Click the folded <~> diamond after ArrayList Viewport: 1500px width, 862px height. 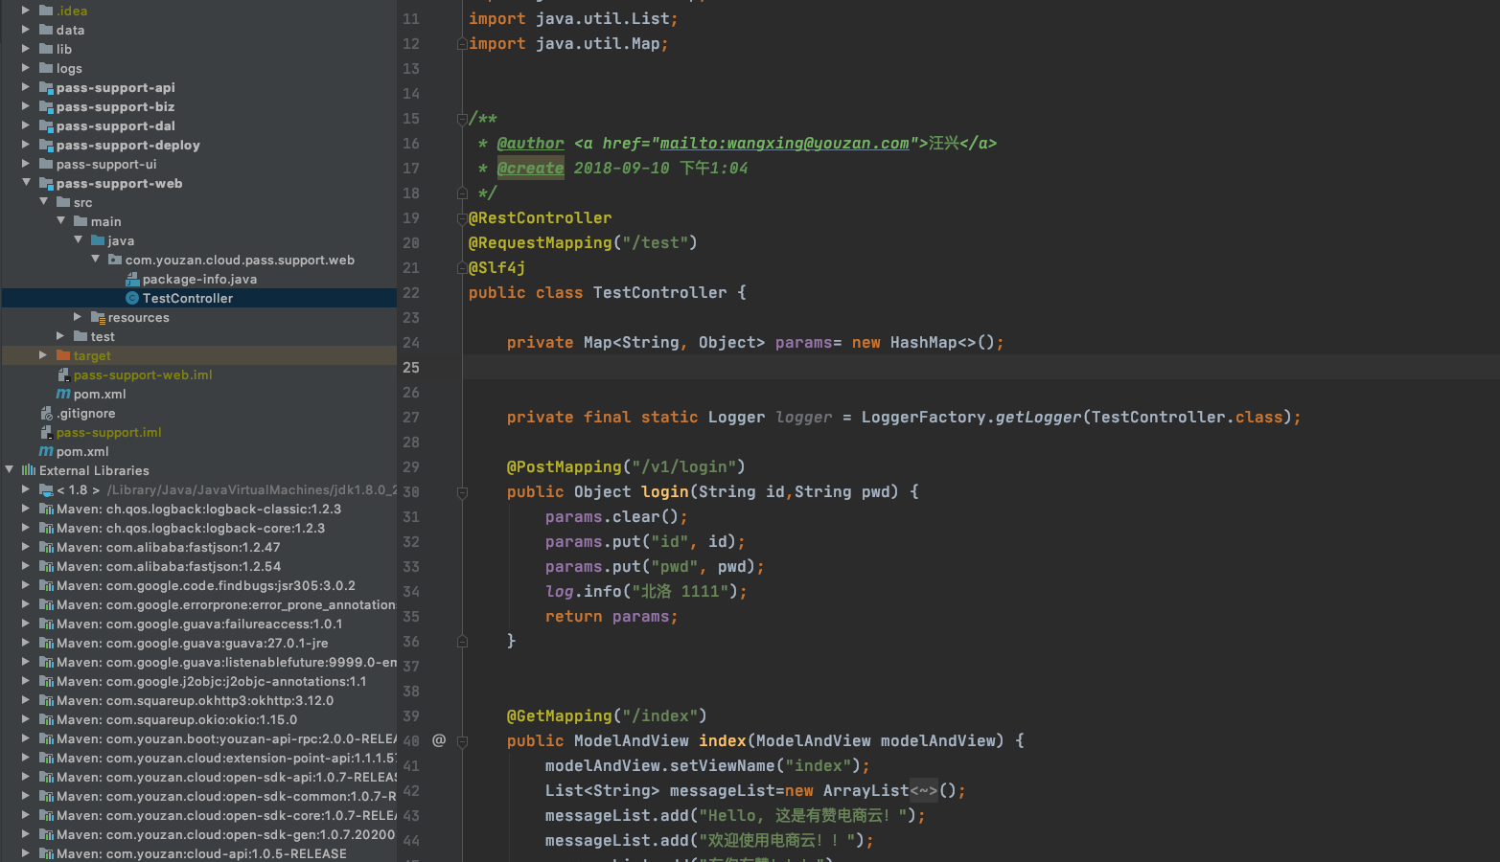pos(924,790)
